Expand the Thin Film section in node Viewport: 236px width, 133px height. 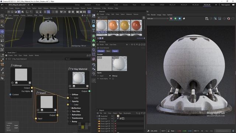coord(70,112)
